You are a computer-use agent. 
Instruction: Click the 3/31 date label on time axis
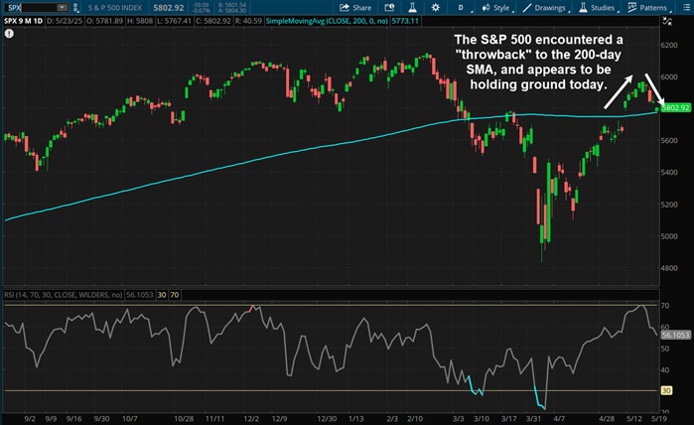(x=533, y=418)
